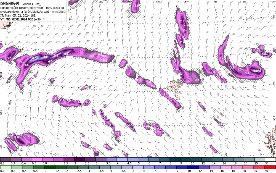Select the 3.5 lavender rain legend swatch
The height and width of the screenshot is (173, 276).
click(x=111, y=160)
